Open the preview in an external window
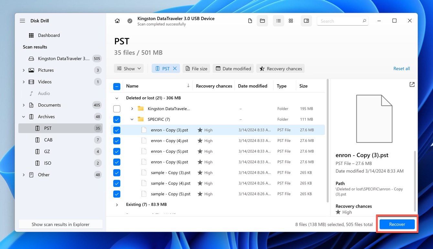This screenshot has width=433, height=249. tap(412, 84)
